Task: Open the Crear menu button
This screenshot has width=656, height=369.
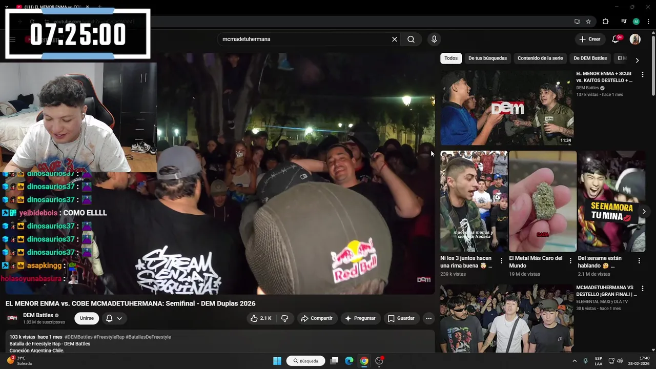Action: click(x=589, y=39)
